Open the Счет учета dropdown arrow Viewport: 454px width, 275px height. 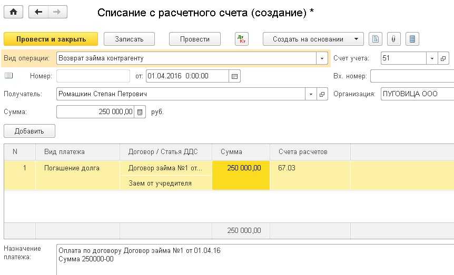(432, 58)
